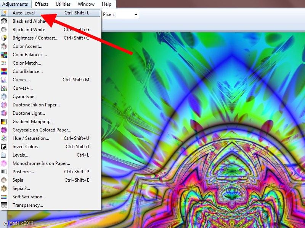
Task: Select Color Match entry
Action: tap(50, 63)
